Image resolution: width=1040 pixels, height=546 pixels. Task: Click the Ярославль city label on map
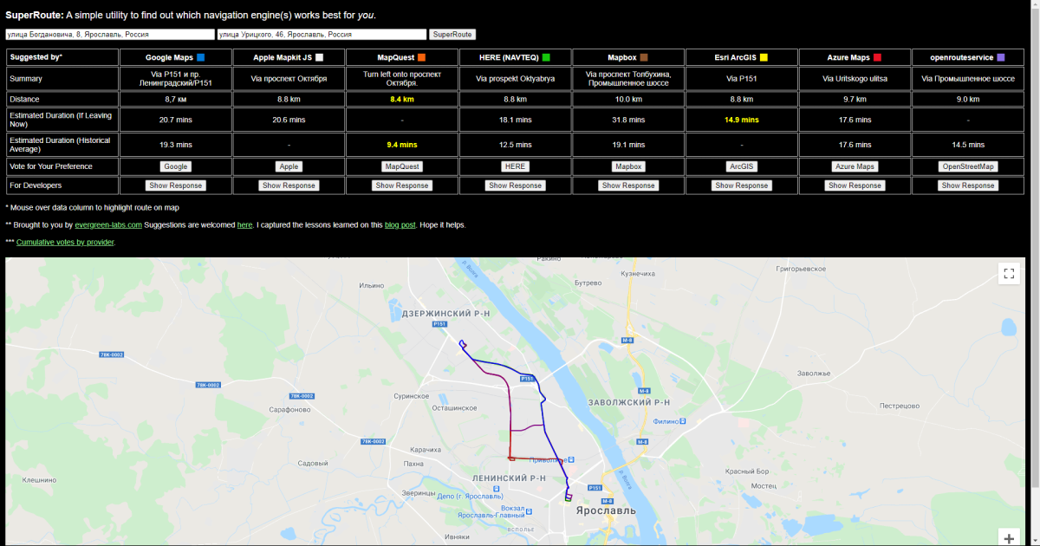[606, 510]
